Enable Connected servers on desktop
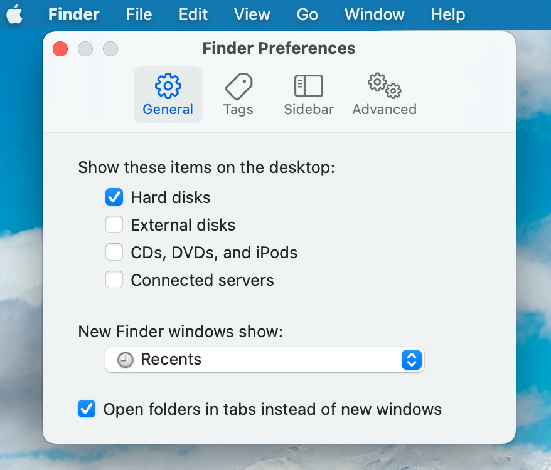 point(114,279)
